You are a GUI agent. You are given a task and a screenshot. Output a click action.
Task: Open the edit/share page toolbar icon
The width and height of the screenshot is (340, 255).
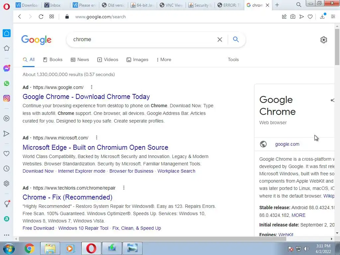(x=284, y=17)
